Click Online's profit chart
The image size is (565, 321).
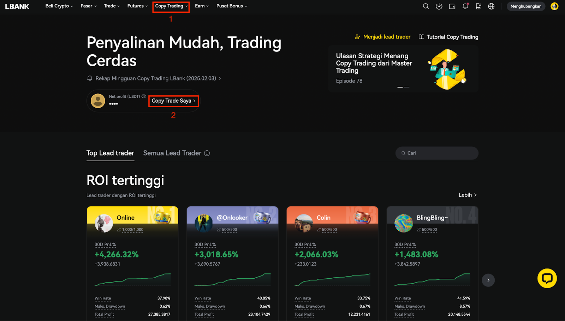pyautogui.click(x=132, y=279)
